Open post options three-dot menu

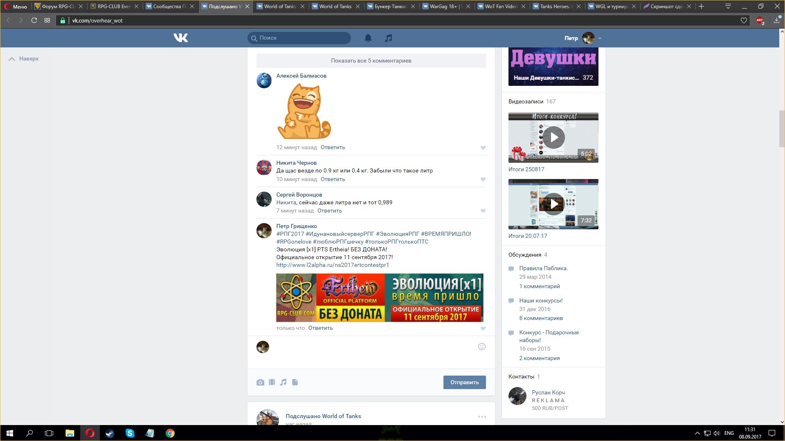click(482, 416)
